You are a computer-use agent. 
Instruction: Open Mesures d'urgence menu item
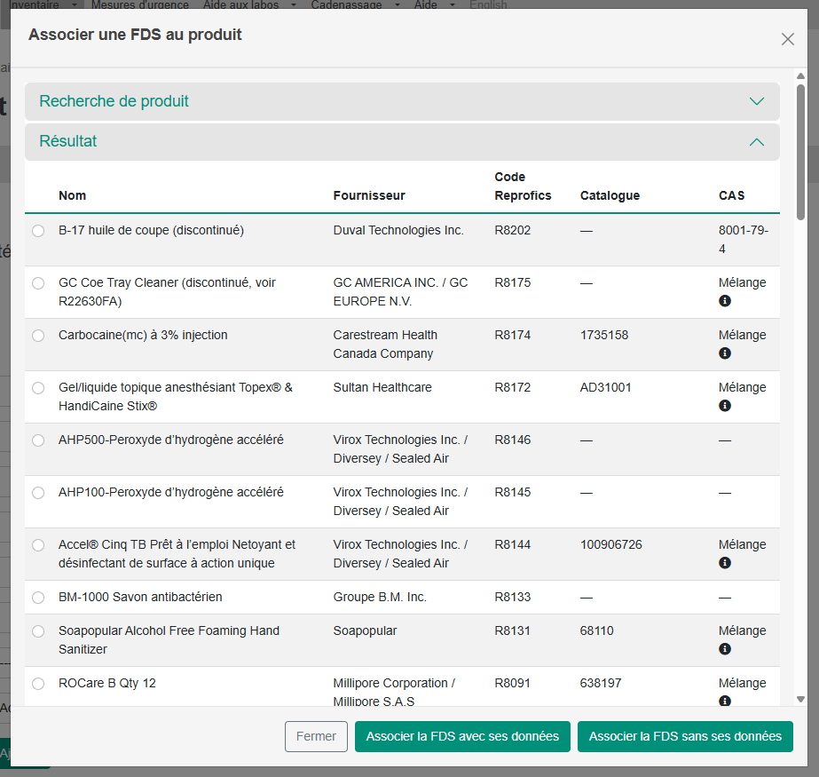[x=140, y=4]
